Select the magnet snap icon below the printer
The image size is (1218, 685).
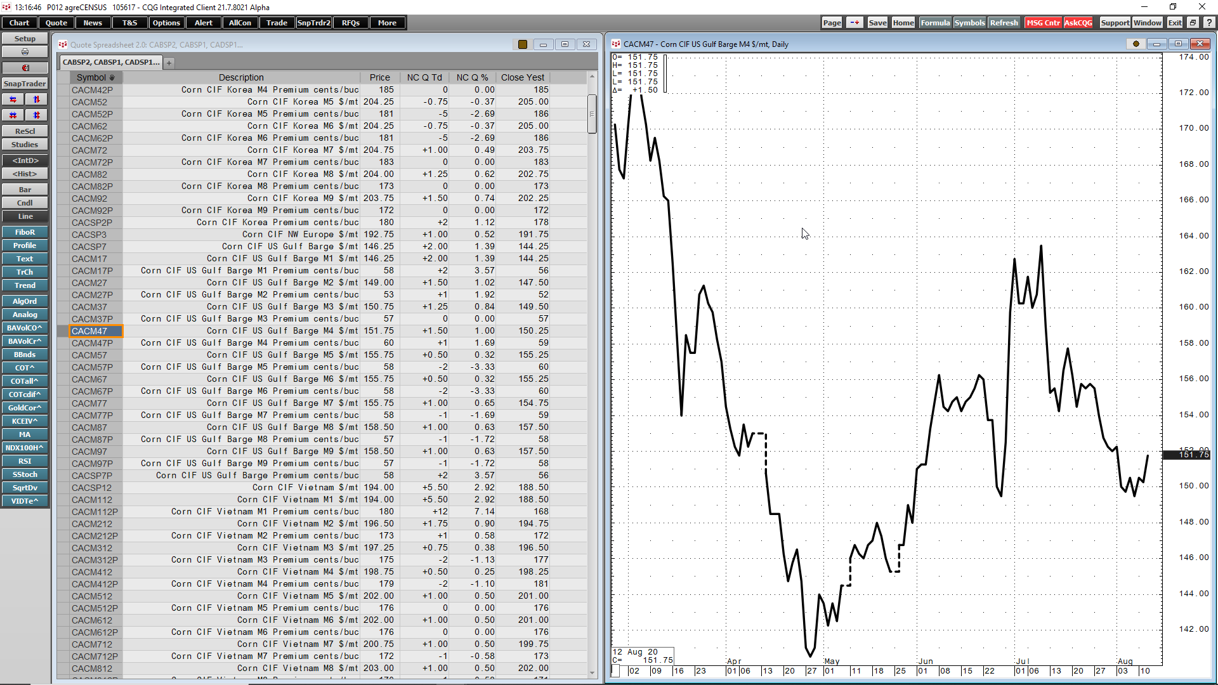tap(25, 67)
